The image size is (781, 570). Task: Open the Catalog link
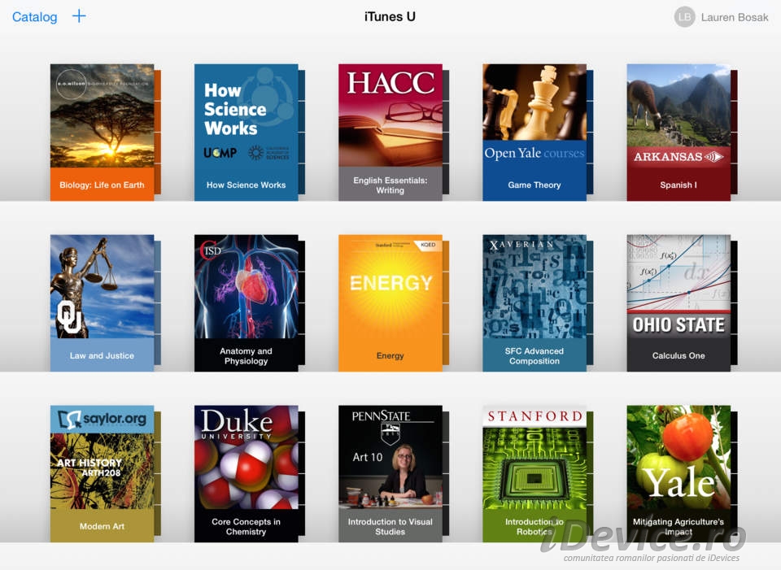point(34,17)
